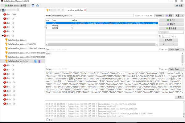The image size is (185, 123).
Task: Click the purple delete icon beside SaleService_articles
Action: coord(39,61)
